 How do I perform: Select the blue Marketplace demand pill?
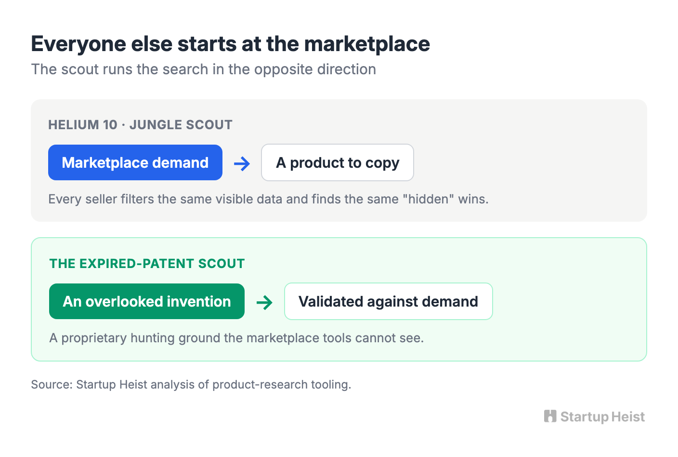[x=135, y=162]
